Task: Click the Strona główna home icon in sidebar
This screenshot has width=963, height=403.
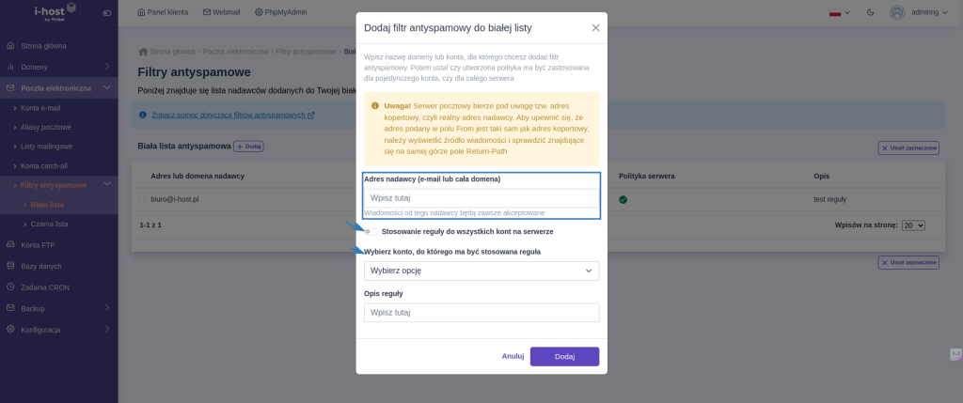Action: pyautogui.click(x=9, y=45)
